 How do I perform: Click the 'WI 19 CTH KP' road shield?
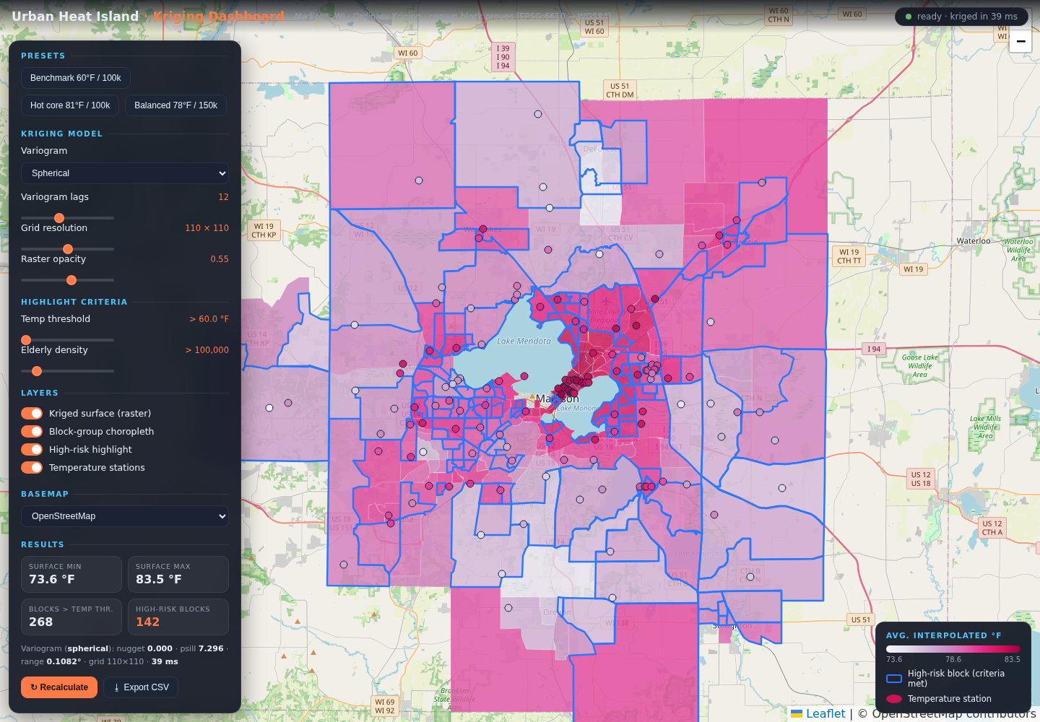point(264,230)
